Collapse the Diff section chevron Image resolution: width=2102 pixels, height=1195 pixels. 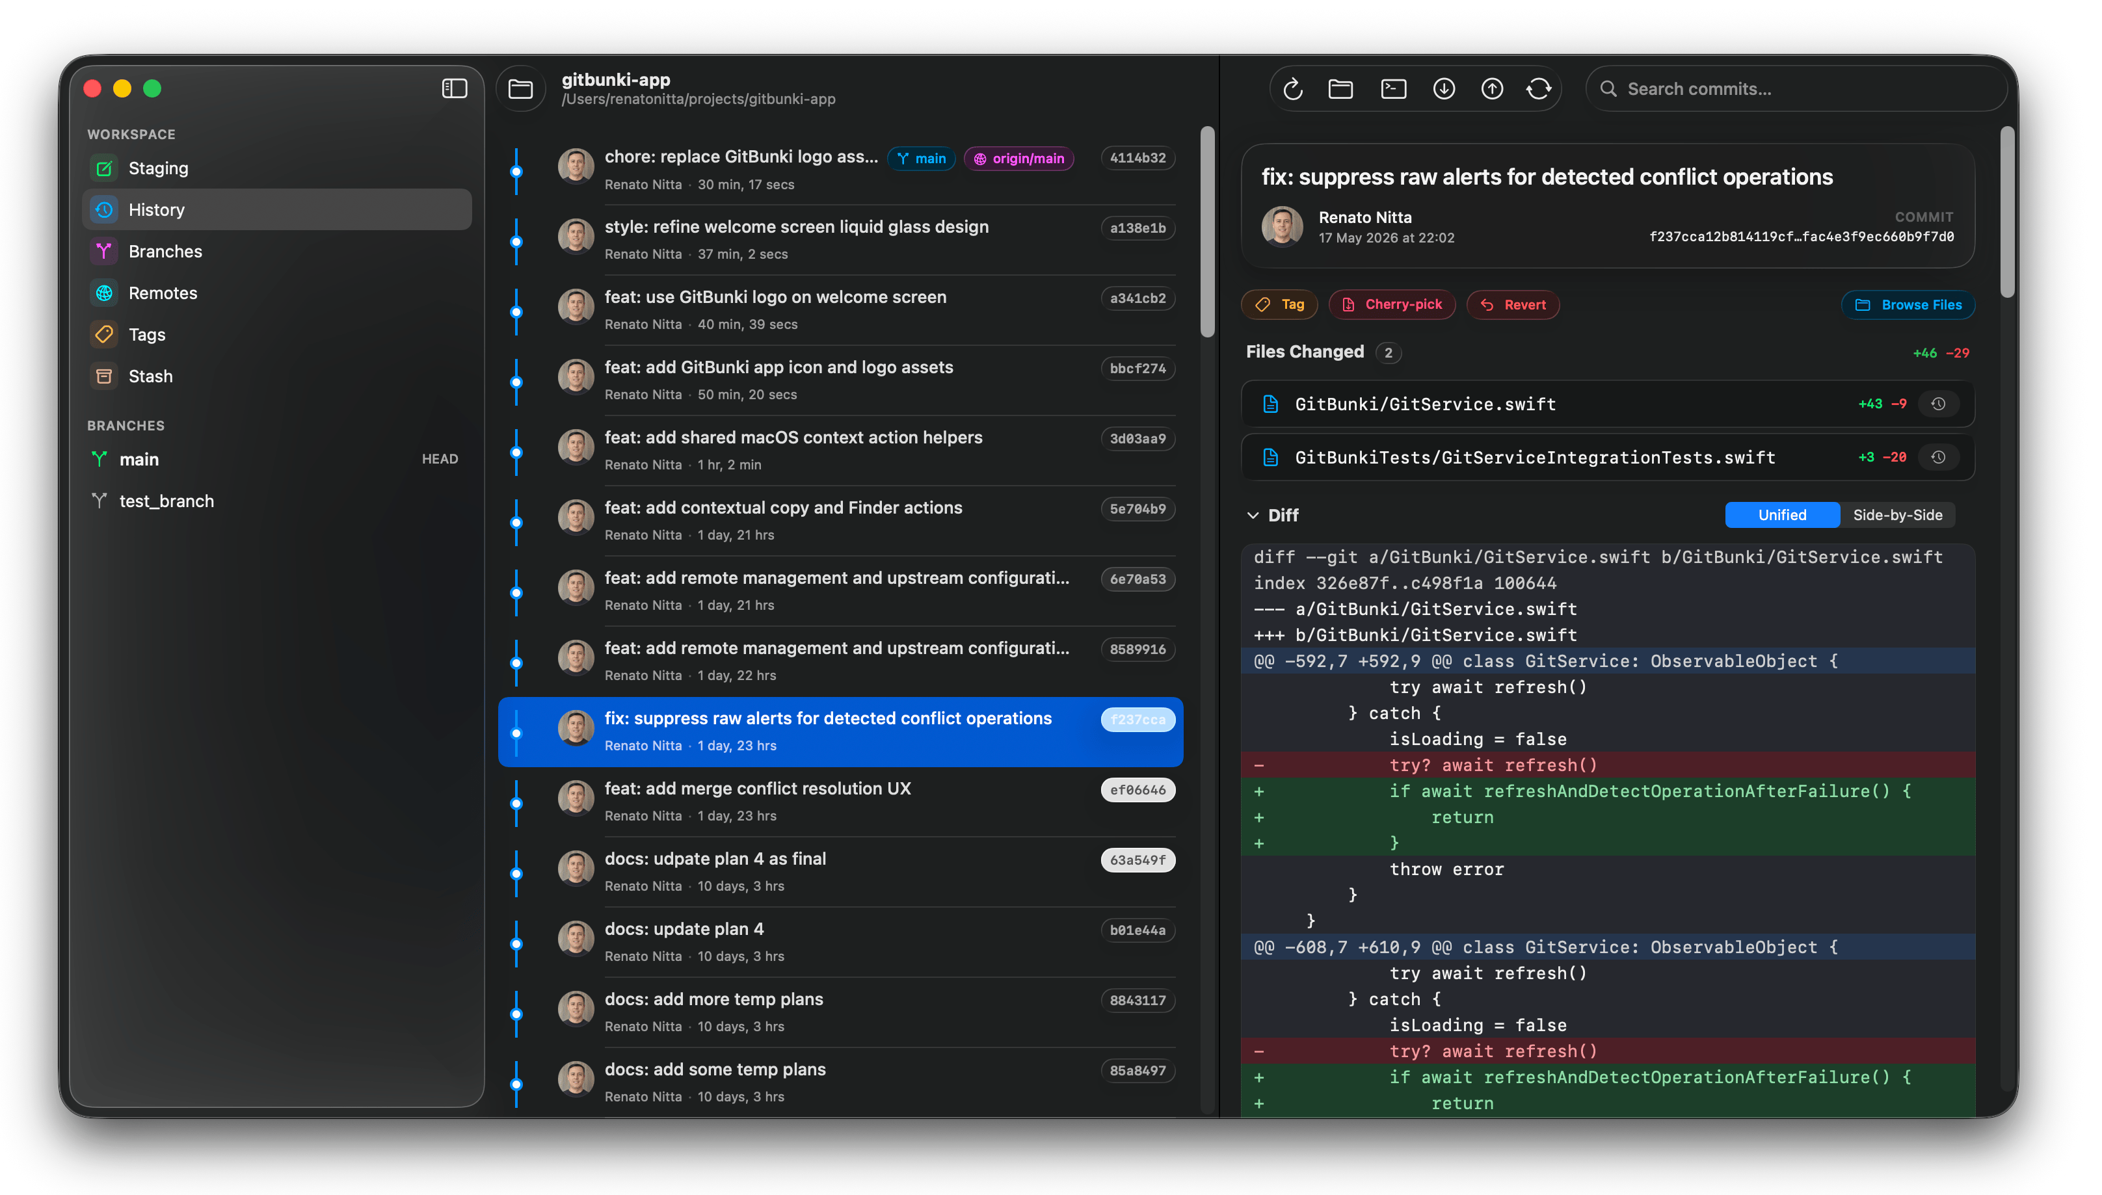click(1253, 516)
